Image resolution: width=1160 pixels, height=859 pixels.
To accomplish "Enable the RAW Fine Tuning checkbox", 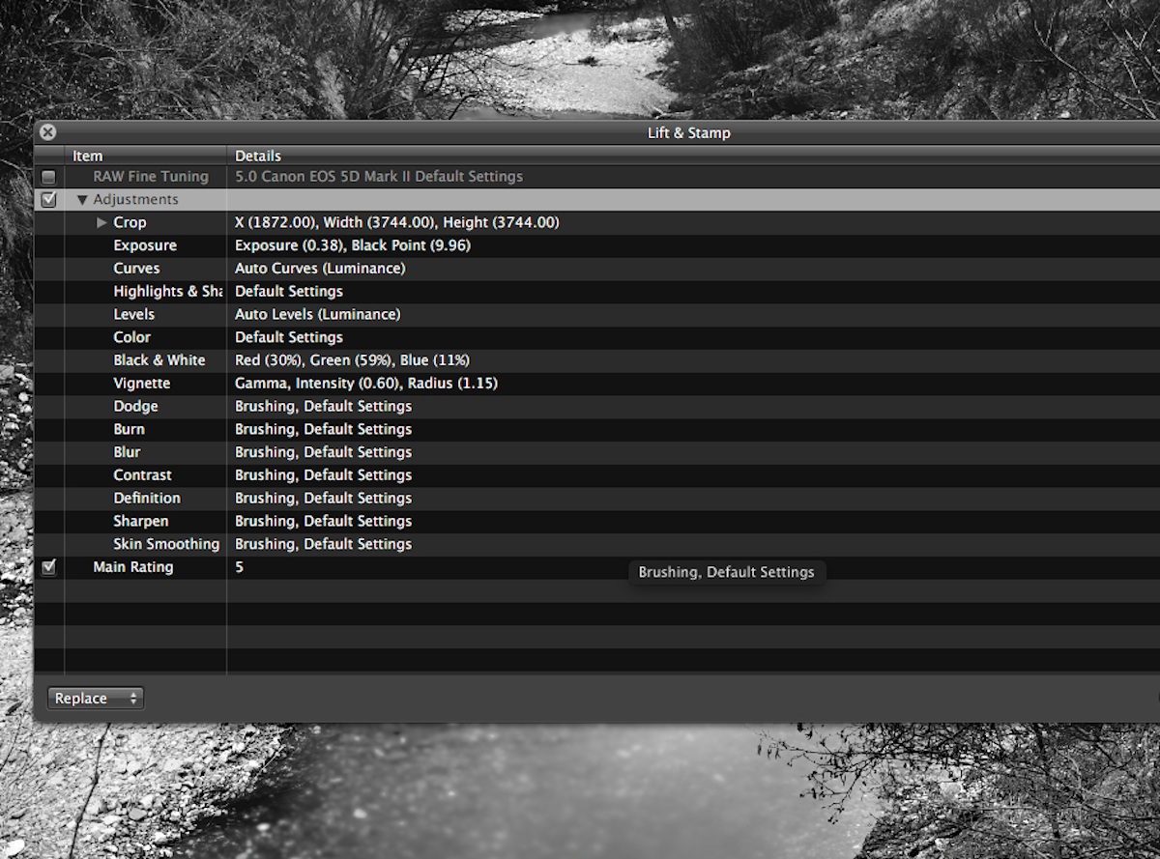I will [x=49, y=177].
